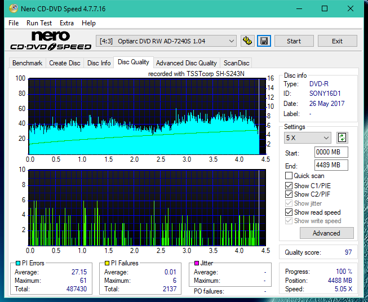368x302 pixels.
Task: Click the Exit button
Action: [x=337, y=41]
